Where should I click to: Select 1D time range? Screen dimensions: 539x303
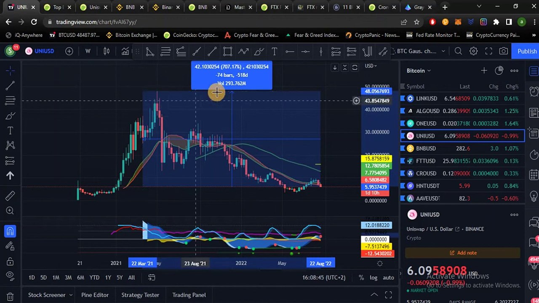click(x=32, y=278)
